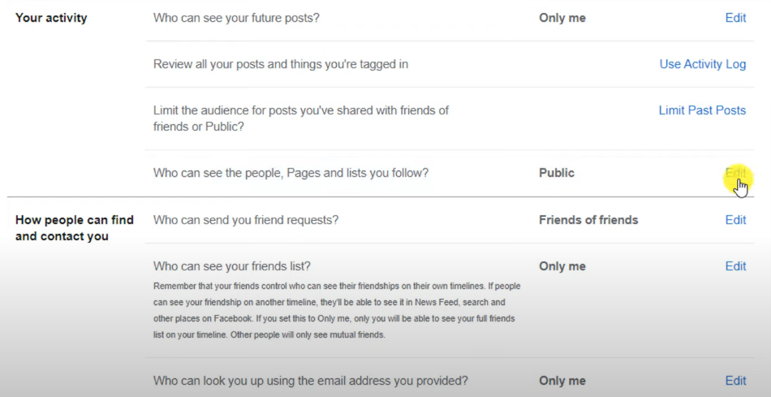Image resolution: width=771 pixels, height=397 pixels.
Task: Select 'Limit the audience for posts' row text
Action: point(301,118)
